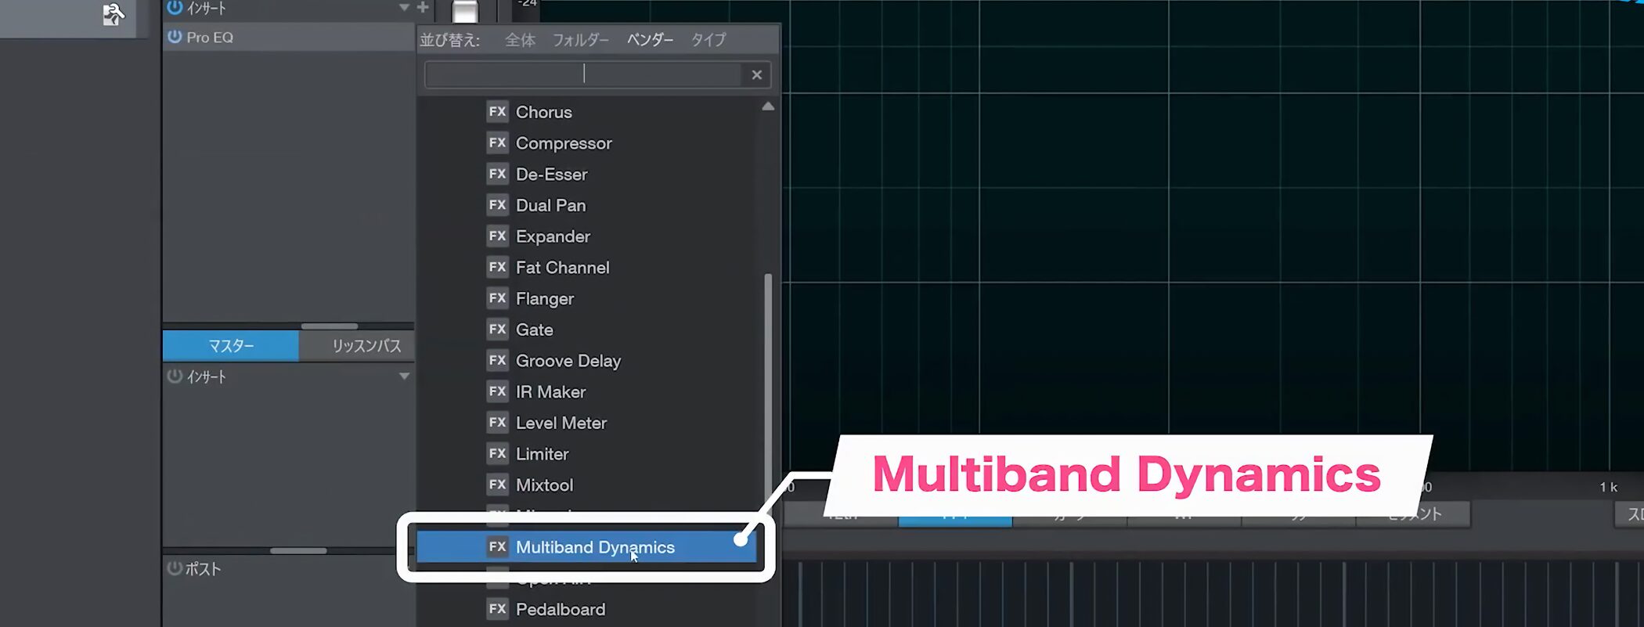Sort plugins by タイプ
Screen dimensions: 1644x627
pyautogui.click(x=708, y=40)
